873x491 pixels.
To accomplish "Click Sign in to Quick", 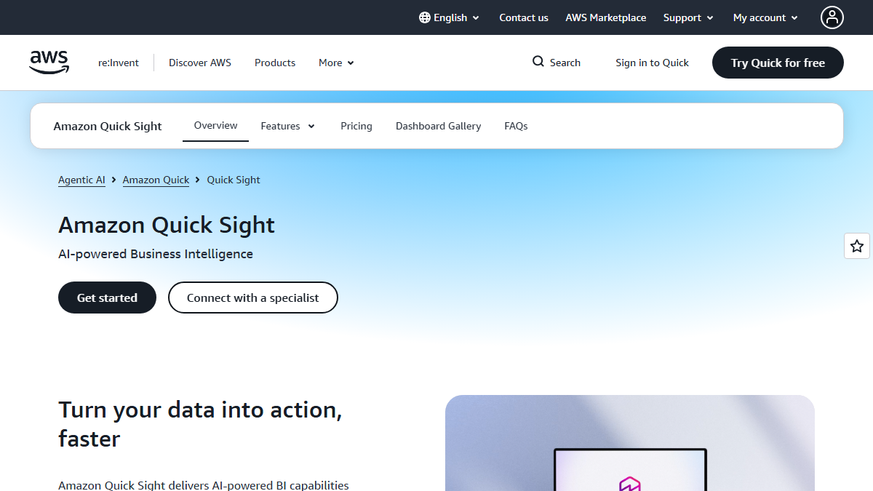I will click(x=652, y=63).
